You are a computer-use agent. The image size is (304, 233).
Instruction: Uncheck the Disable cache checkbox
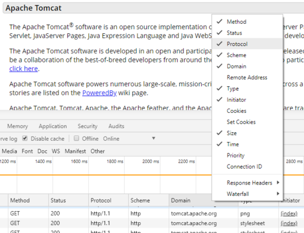point(25,138)
